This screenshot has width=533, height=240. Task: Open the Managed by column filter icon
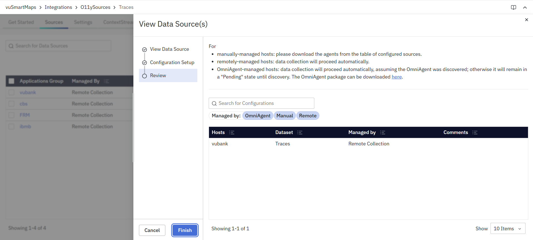[383, 133]
